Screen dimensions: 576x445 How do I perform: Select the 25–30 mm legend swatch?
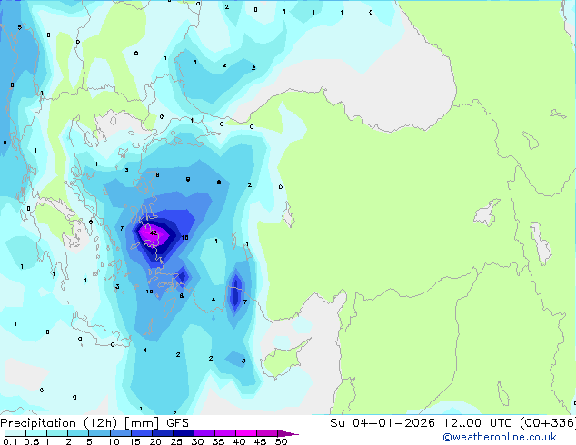coord(184,433)
